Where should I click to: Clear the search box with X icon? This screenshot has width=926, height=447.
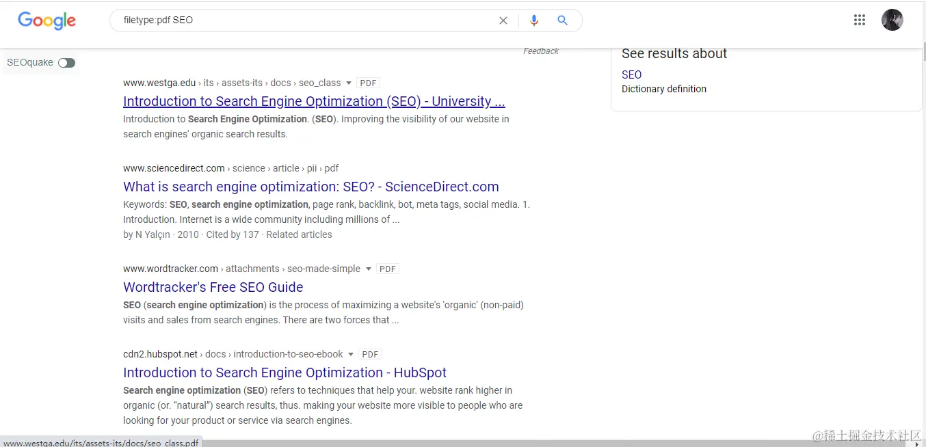[503, 21]
